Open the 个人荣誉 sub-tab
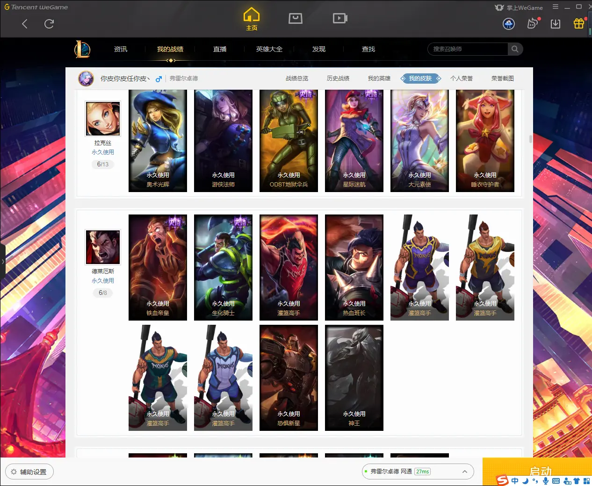This screenshot has width=592, height=486. pos(462,79)
